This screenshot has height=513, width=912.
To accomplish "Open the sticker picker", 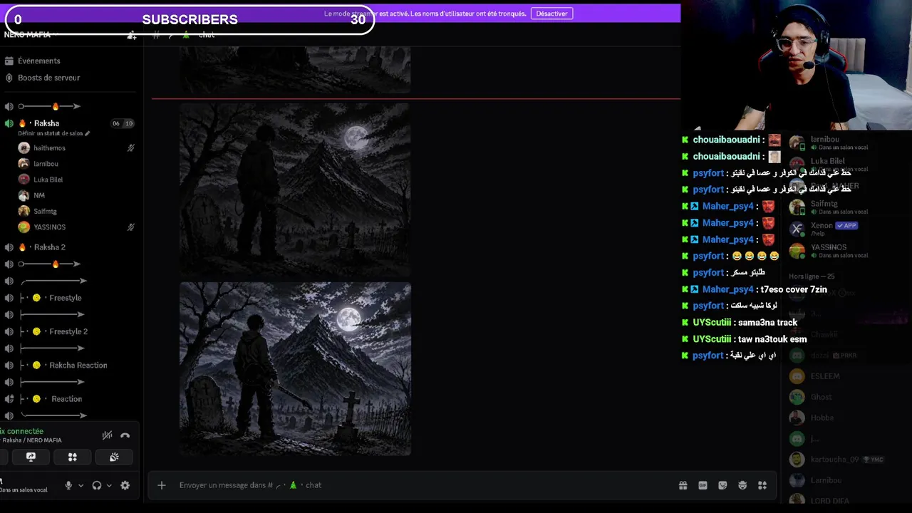I will pos(722,485).
